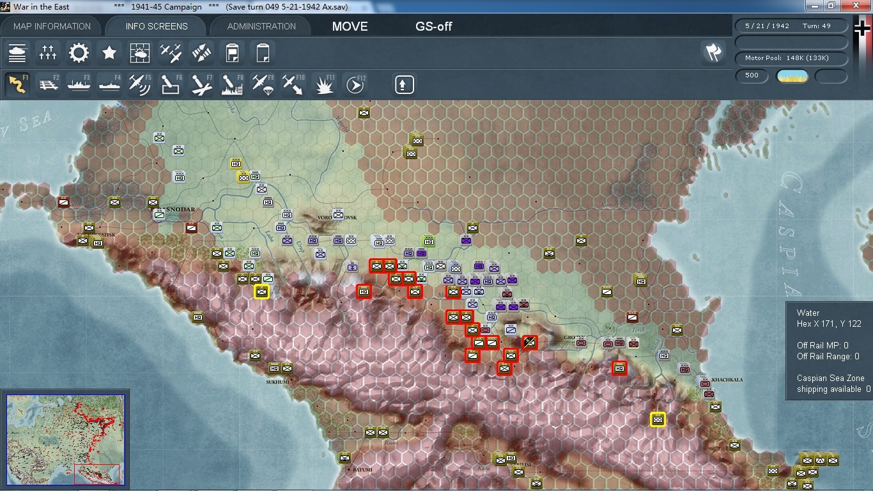
Task: Activate F6 bomb unit mode
Action: point(171,84)
